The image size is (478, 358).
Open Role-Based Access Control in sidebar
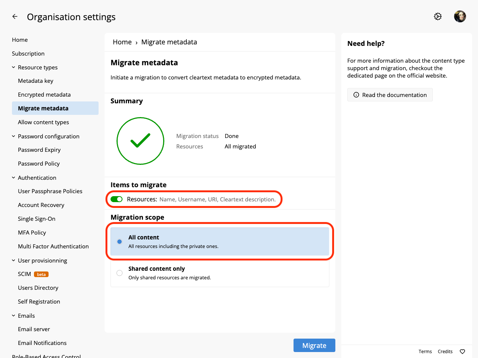(46, 356)
